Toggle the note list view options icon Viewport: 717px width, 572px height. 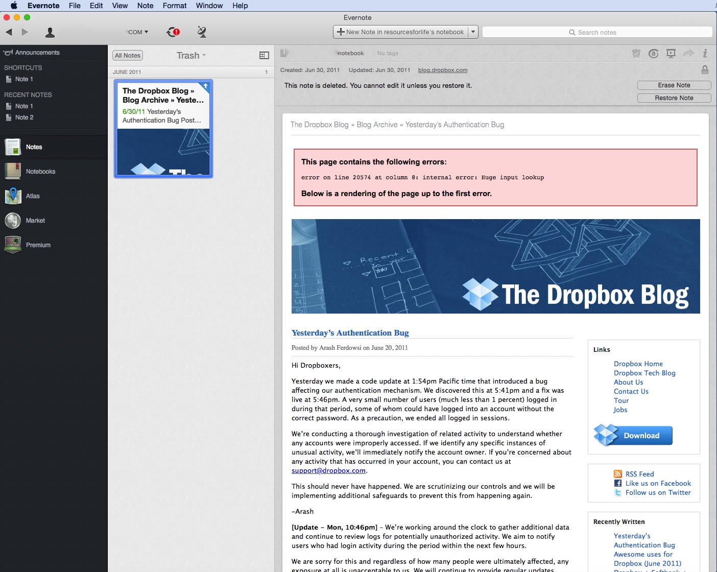click(x=264, y=55)
